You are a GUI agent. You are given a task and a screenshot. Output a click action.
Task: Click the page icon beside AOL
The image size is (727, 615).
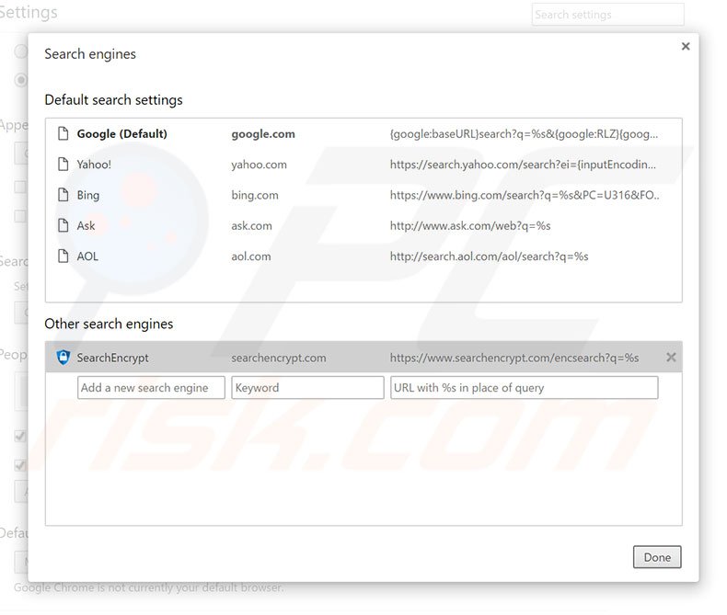coord(63,256)
